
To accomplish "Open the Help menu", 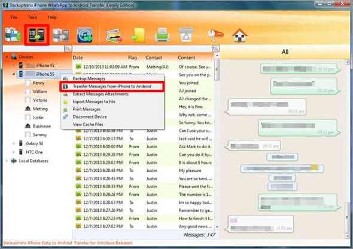I will [x=52, y=17].
